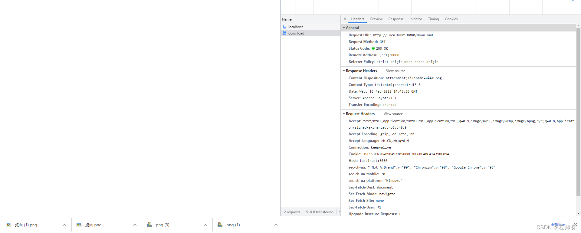Image resolution: width=581 pixels, height=233 pixels.
Task: Click the Date header value Wed, 16 Feb 2022
Action: click(388, 91)
